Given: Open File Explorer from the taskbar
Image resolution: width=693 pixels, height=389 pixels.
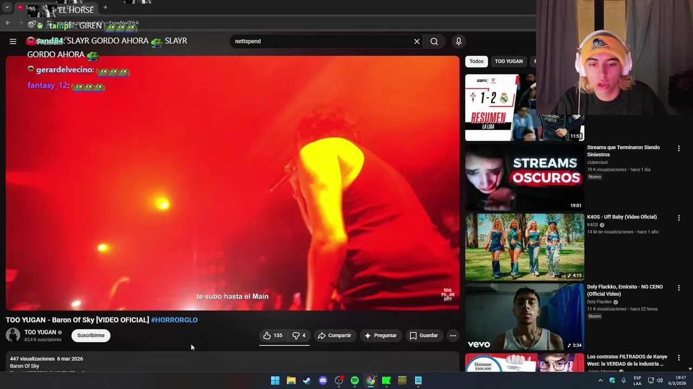Looking at the screenshot, I should pyautogui.click(x=291, y=380).
